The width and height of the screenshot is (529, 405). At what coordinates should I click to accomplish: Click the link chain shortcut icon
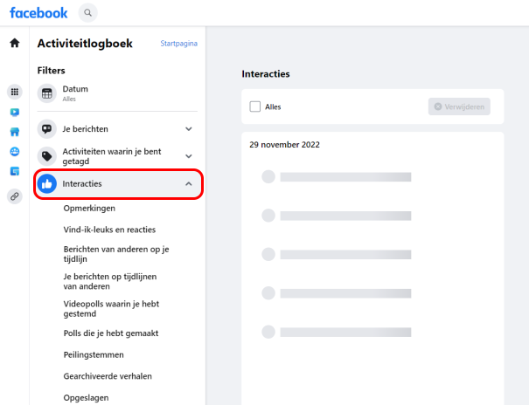tap(15, 196)
